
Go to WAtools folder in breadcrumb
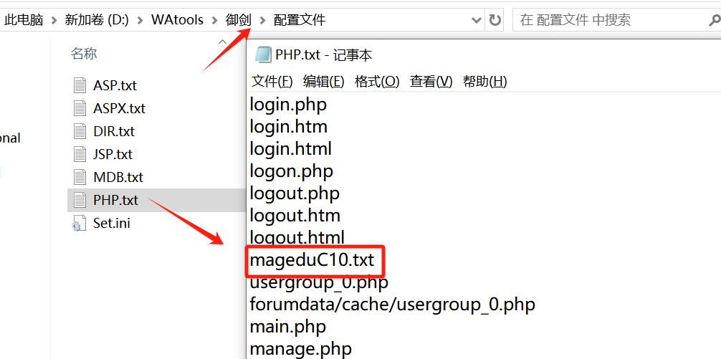178,20
